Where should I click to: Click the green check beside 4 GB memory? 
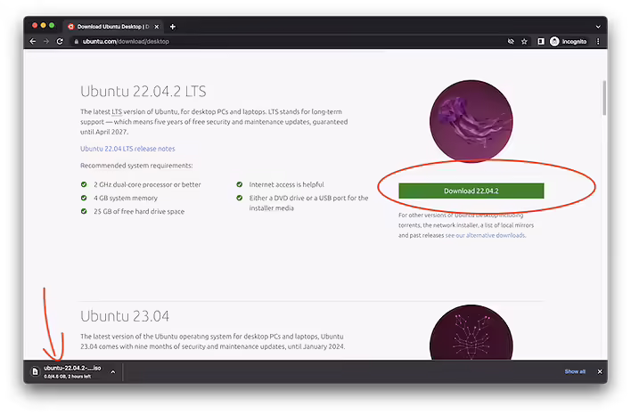(84, 198)
